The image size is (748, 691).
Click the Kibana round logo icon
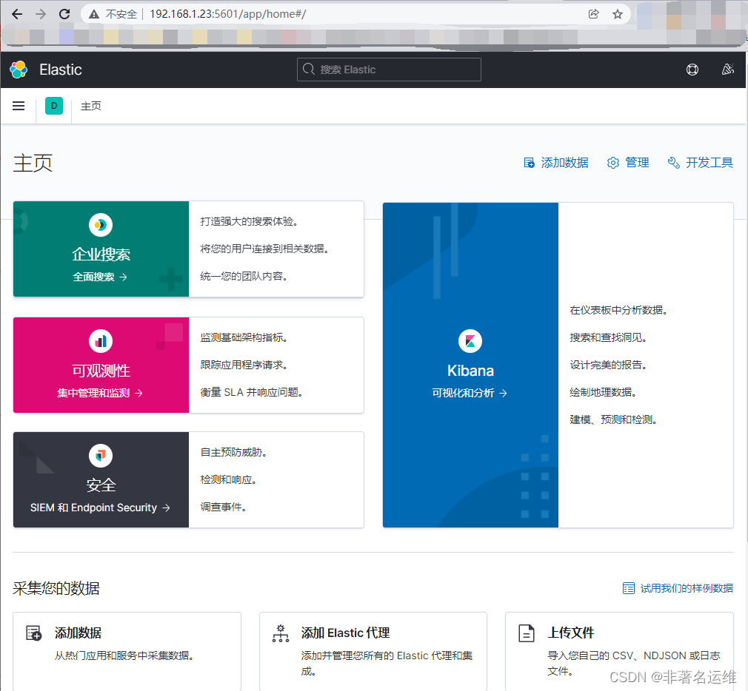click(470, 341)
